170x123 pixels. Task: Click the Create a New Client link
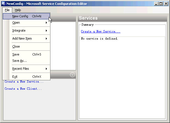[23, 89]
